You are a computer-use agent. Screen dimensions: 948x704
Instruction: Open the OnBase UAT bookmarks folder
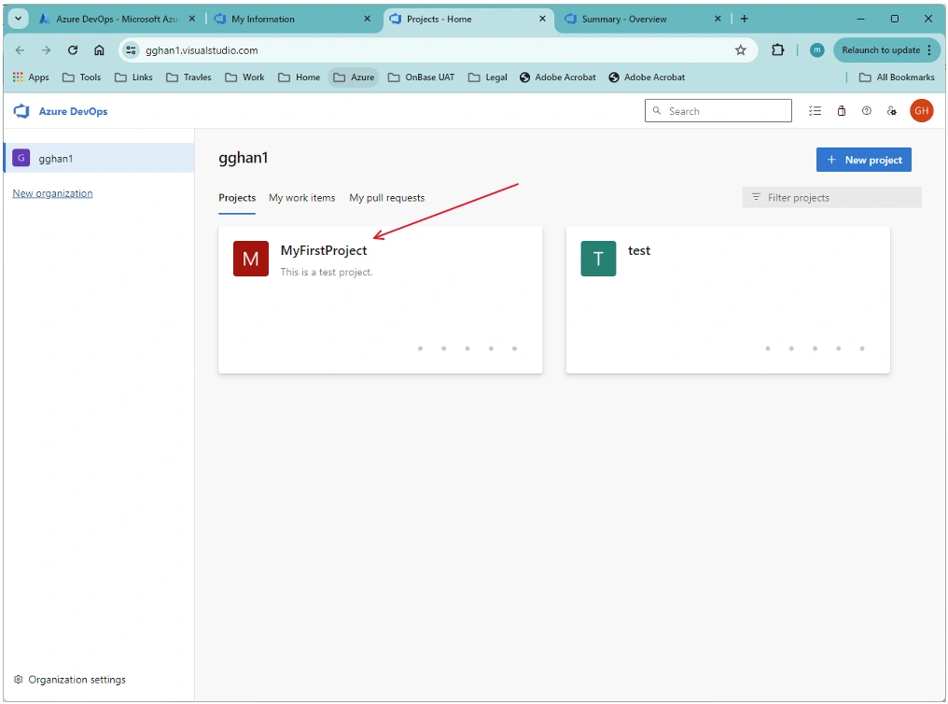422,77
